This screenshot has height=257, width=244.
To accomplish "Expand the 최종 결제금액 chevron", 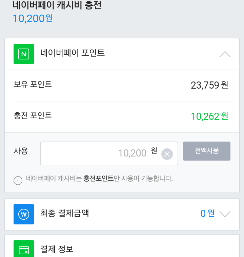I will coord(225,214).
